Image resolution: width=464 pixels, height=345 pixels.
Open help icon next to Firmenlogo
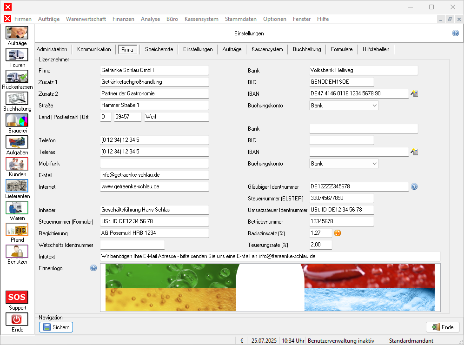[x=93, y=268]
